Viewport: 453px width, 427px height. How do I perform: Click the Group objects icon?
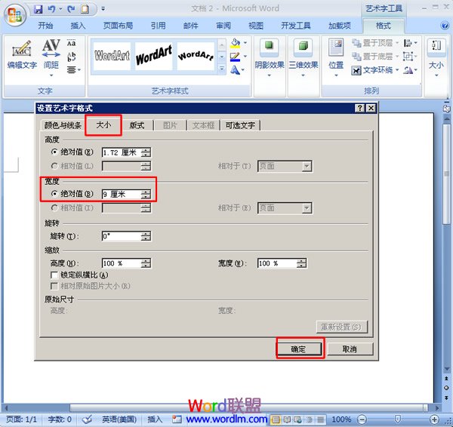click(x=410, y=57)
